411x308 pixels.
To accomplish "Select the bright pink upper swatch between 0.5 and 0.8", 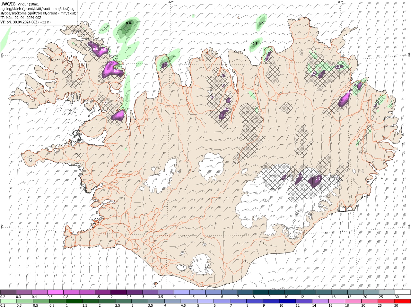I will point(55,292).
